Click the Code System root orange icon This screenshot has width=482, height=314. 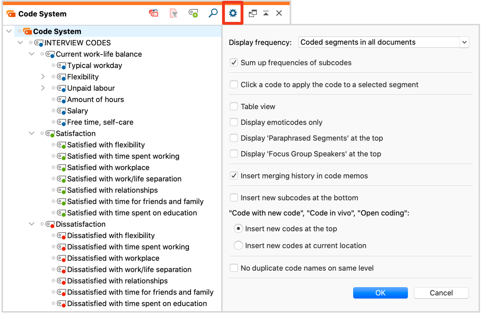click(27, 31)
